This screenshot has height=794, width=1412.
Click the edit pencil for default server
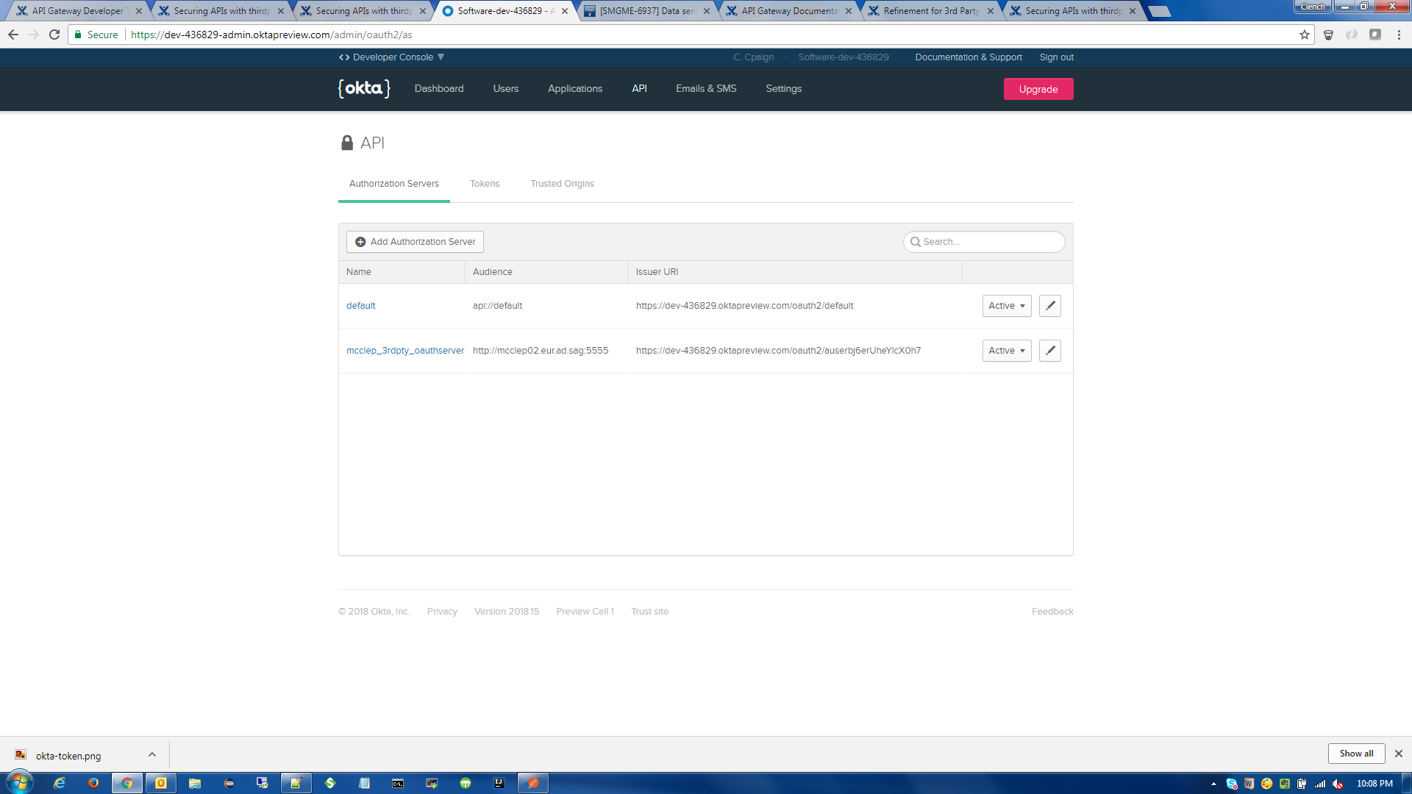(1049, 306)
